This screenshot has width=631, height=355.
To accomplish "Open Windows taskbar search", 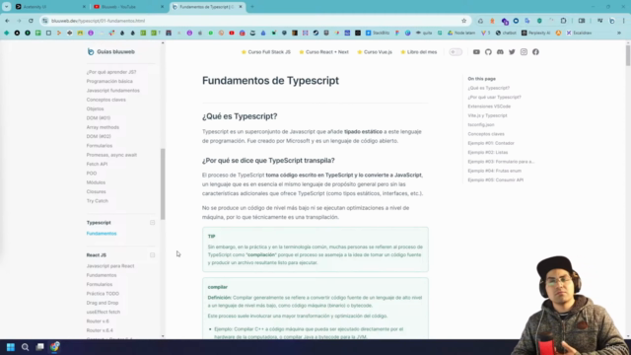I will tap(25, 347).
